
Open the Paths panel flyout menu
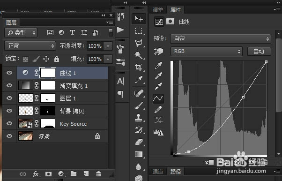point(277,171)
